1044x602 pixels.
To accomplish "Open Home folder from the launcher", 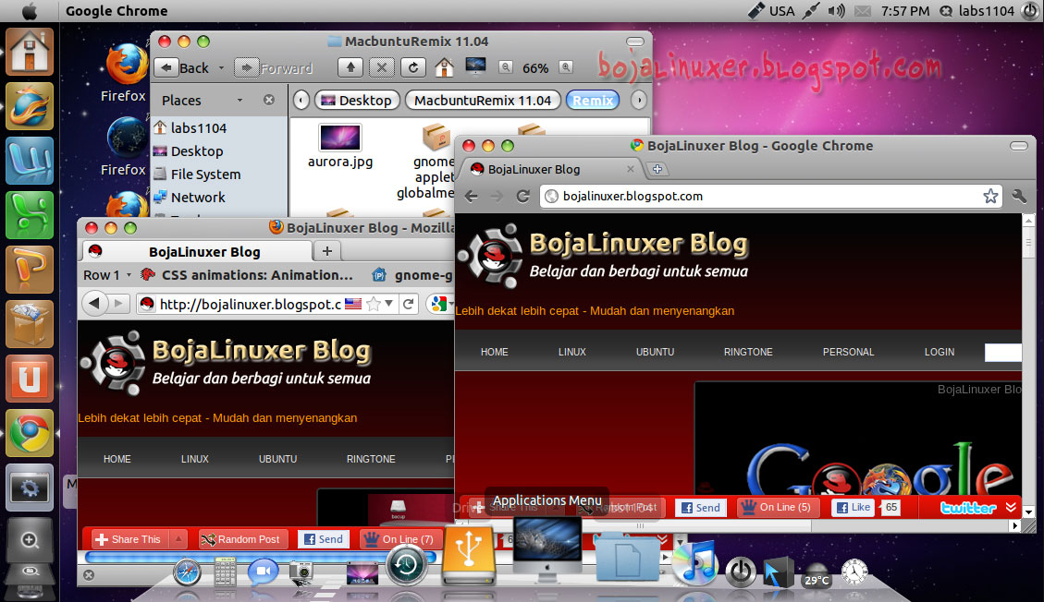I will click(30, 52).
